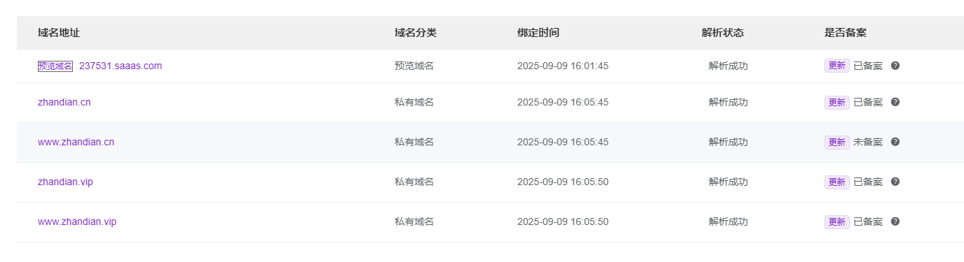Open the www.zhandian.cn domain link

pos(76,142)
